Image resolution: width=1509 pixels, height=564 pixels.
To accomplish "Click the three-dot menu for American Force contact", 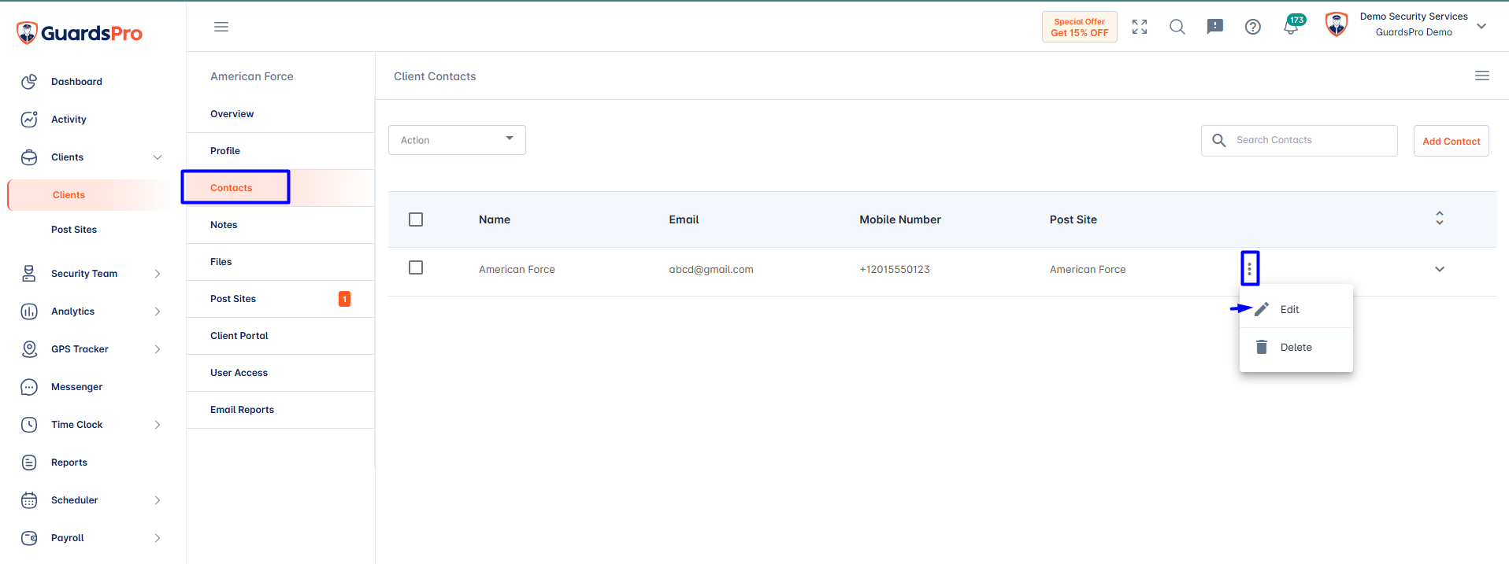I will click(x=1250, y=268).
